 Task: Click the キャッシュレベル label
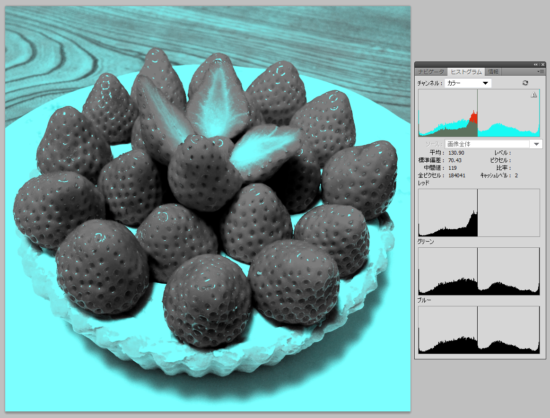click(496, 175)
